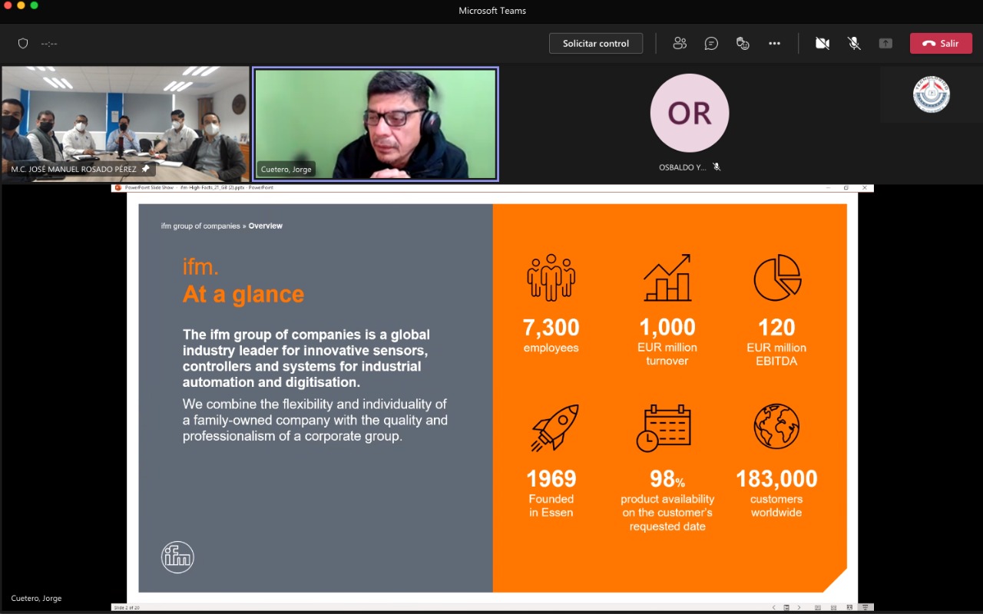Select Jorge Cuetero's video thumbnail

376,124
